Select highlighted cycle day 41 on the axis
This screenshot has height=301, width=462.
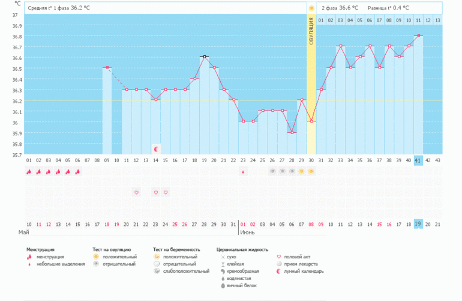pos(418,160)
